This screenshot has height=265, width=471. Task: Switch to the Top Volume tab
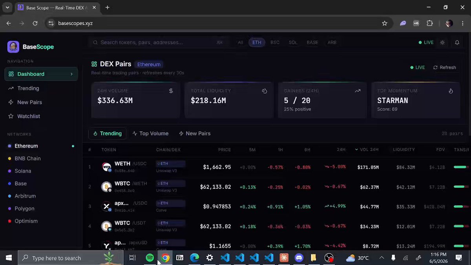pos(150,133)
